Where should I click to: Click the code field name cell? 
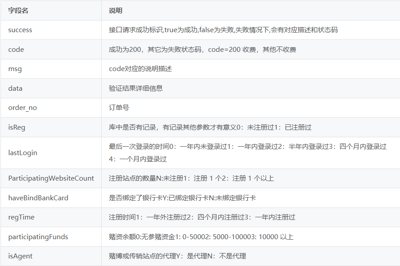pyautogui.click(x=16, y=50)
